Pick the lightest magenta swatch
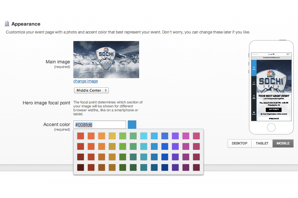Viewport: 298px width, 198px height. [186, 136]
